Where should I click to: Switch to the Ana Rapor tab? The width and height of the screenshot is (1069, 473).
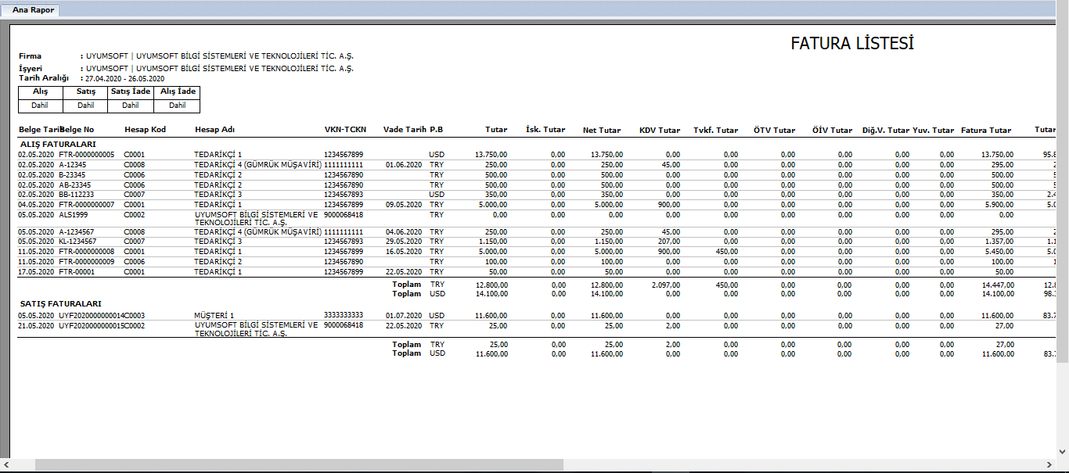point(33,10)
